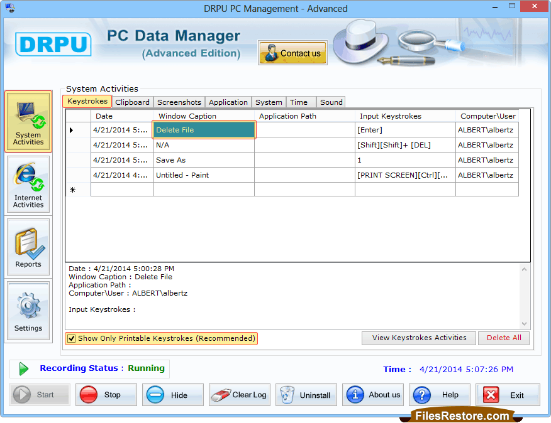Open System Activities sidebar panel
This screenshot has height=423, width=551.
[28, 121]
